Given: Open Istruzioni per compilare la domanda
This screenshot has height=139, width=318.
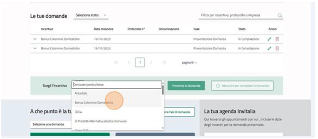Looking at the screenshot, I should (242, 85).
